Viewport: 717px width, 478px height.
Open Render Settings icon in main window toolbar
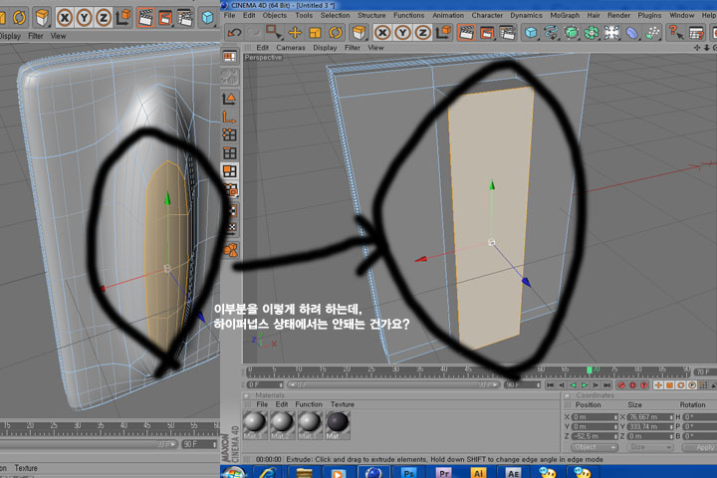(x=508, y=33)
